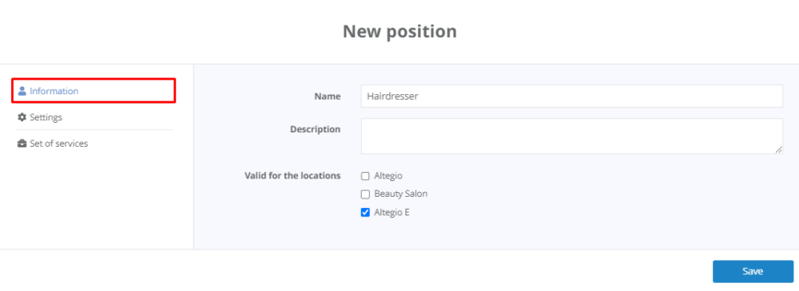Enable the Altegio location checkbox
Screen dimensions: 799x291
pos(365,176)
